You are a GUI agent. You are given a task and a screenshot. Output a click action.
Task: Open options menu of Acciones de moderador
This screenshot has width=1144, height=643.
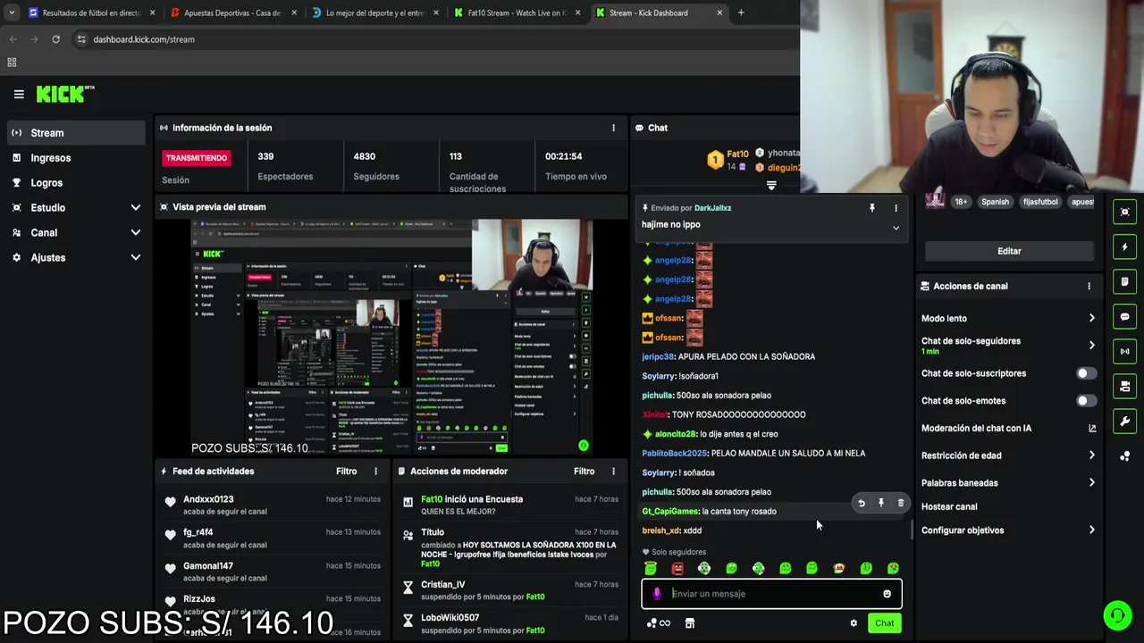(x=613, y=471)
